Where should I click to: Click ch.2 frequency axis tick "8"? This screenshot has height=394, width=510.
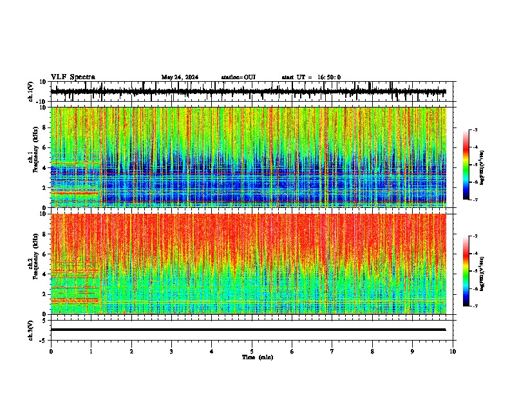(44, 234)
